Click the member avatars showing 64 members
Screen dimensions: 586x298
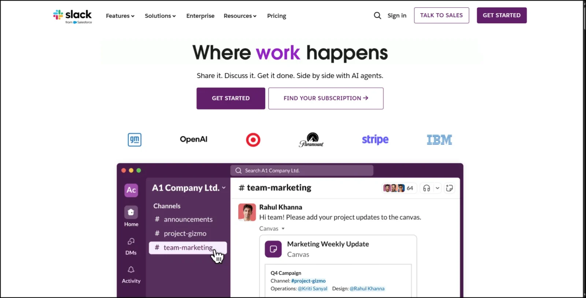click(x=398, y=188)
